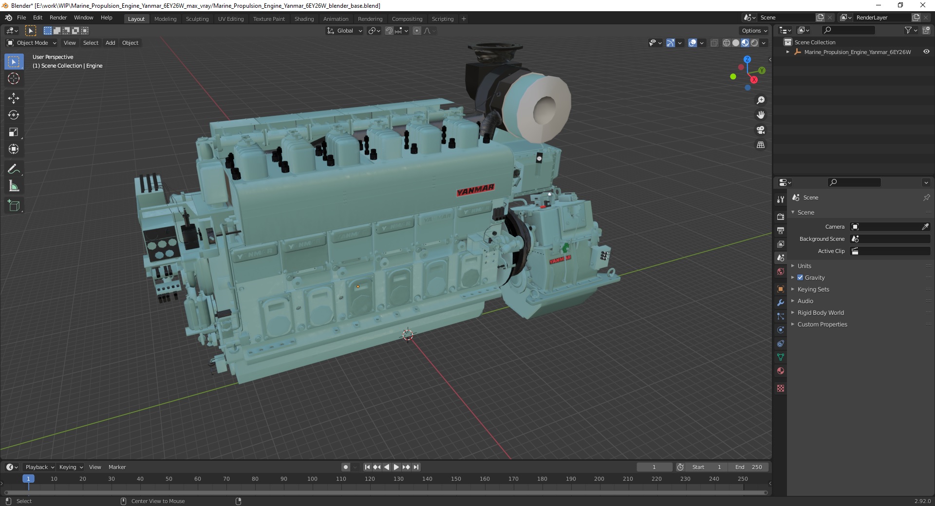
Task: Open the Output properties tab
Action: coord(781,230)
